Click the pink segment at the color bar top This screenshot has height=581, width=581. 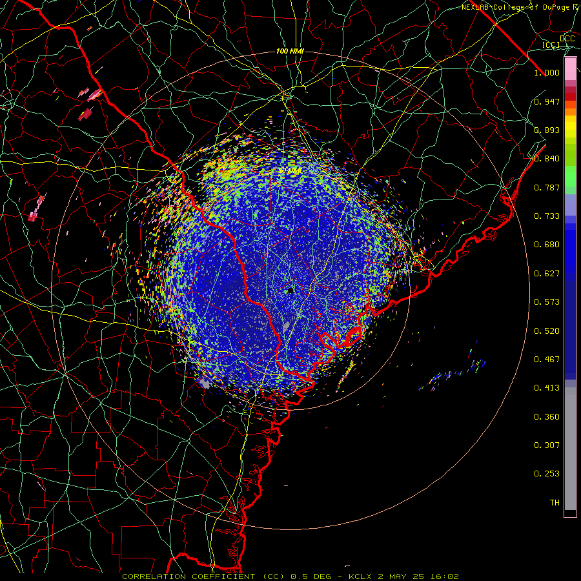point(570,69)
